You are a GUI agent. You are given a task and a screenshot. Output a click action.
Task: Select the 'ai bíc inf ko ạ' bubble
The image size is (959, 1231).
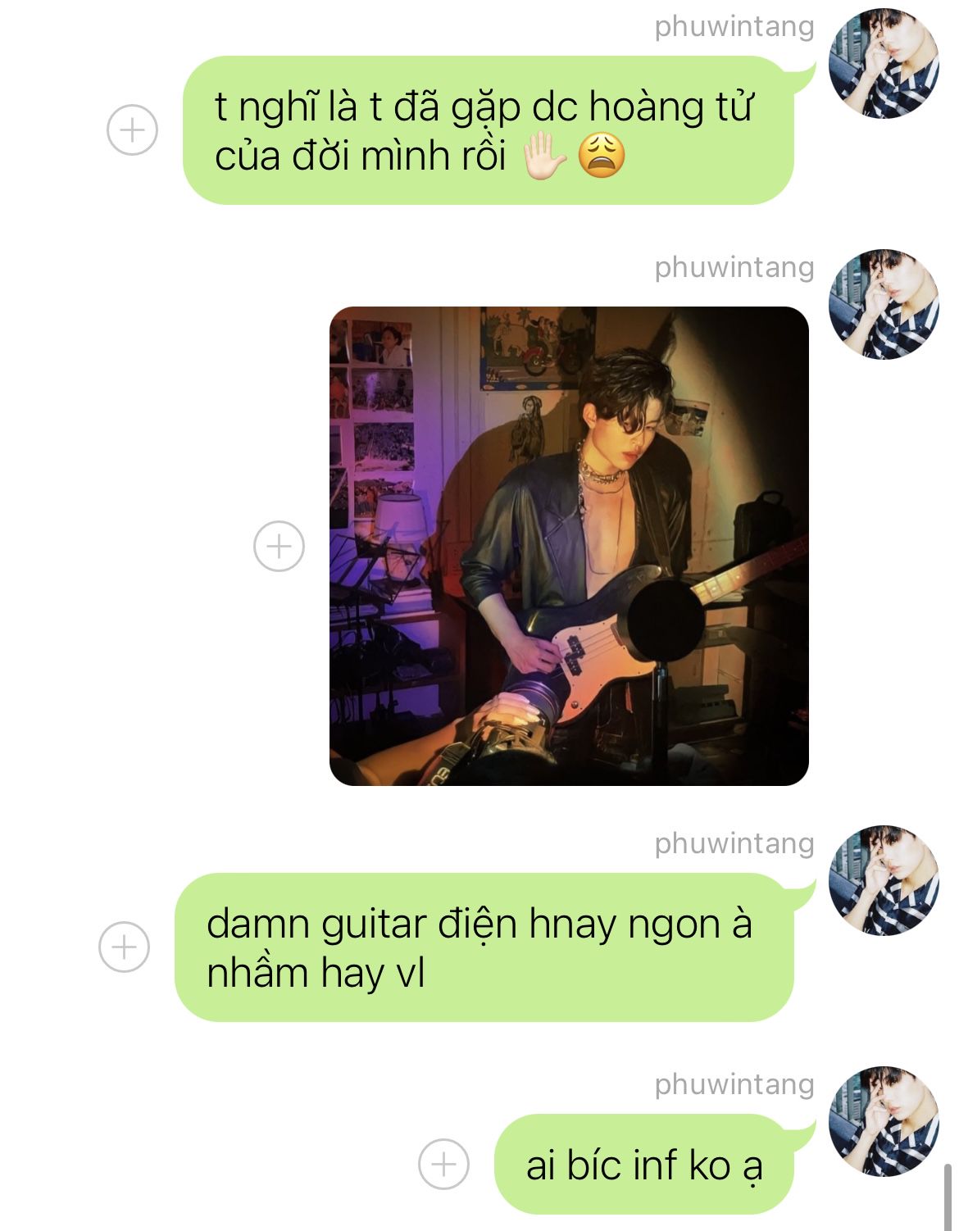pos(644,1164)
